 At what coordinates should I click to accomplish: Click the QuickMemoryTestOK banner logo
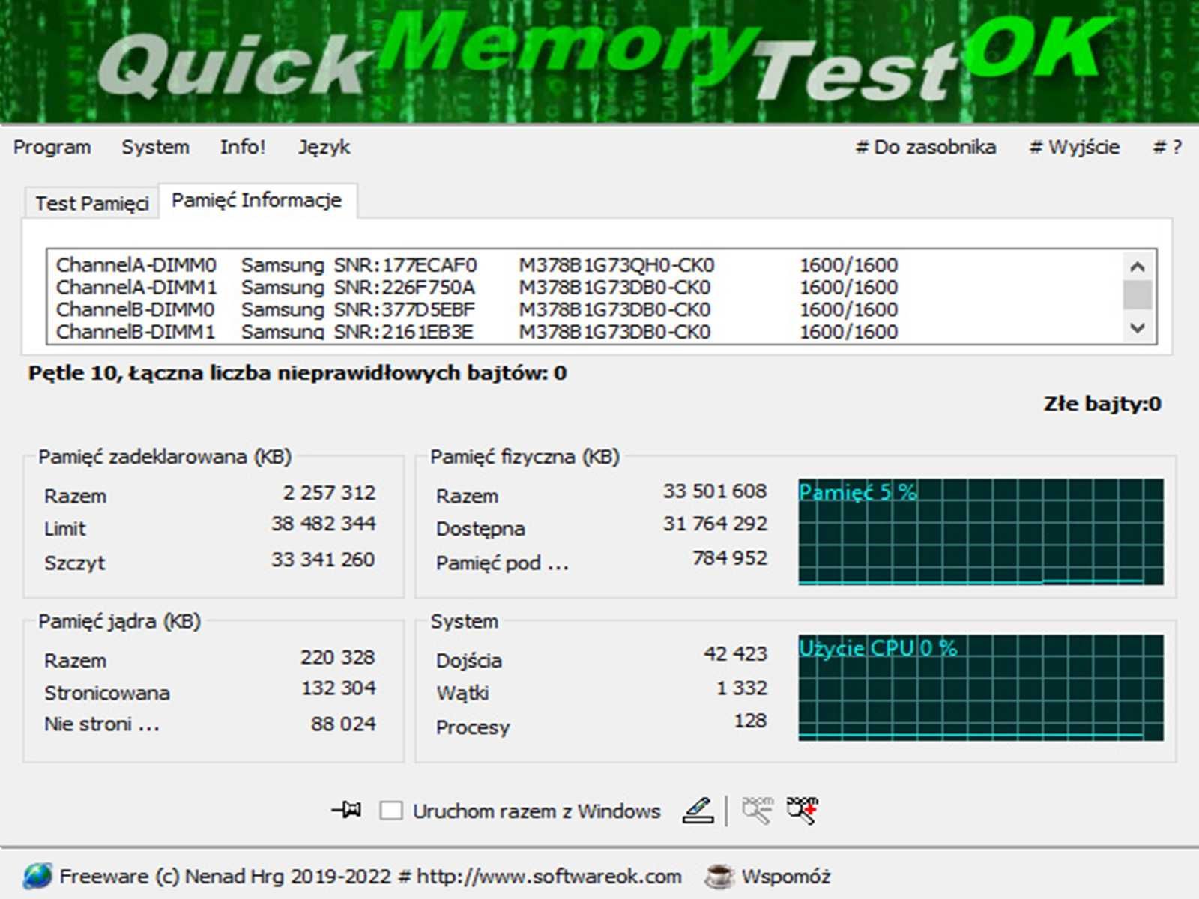[599, 61]
